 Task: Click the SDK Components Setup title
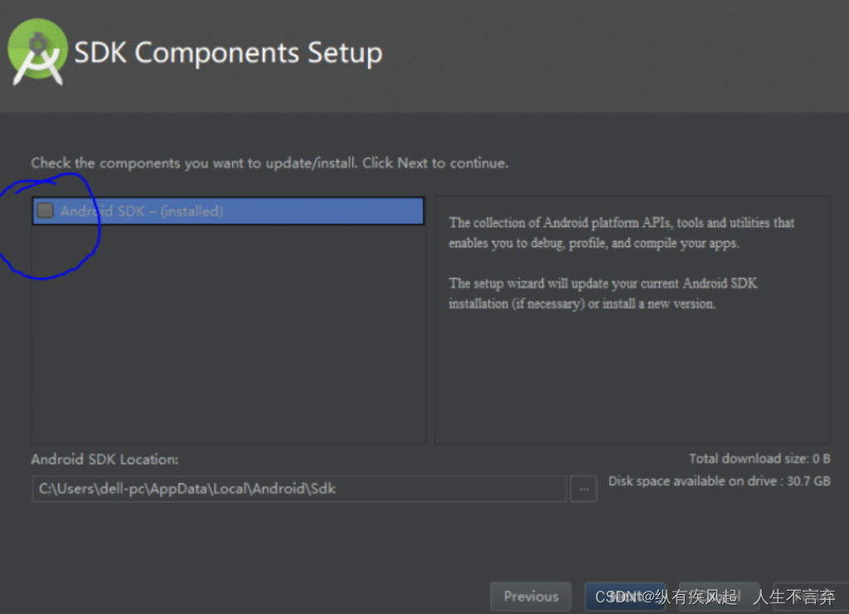pos(227,52)
